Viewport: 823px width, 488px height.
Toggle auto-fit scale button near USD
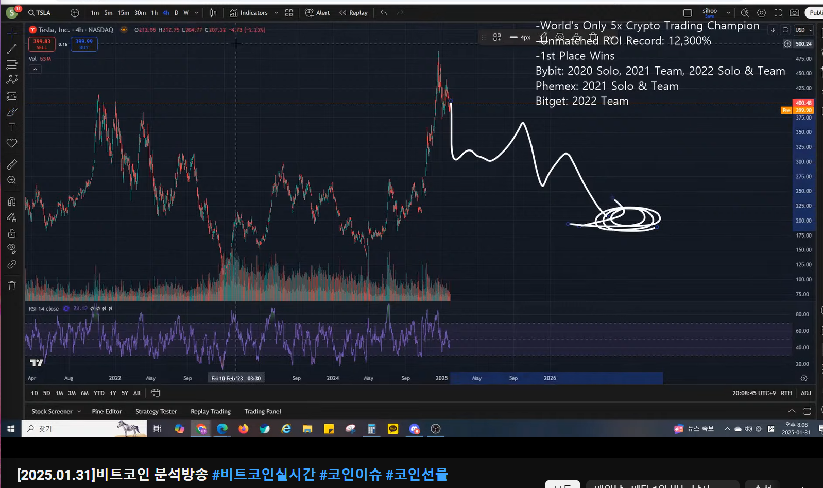[785, 30]
